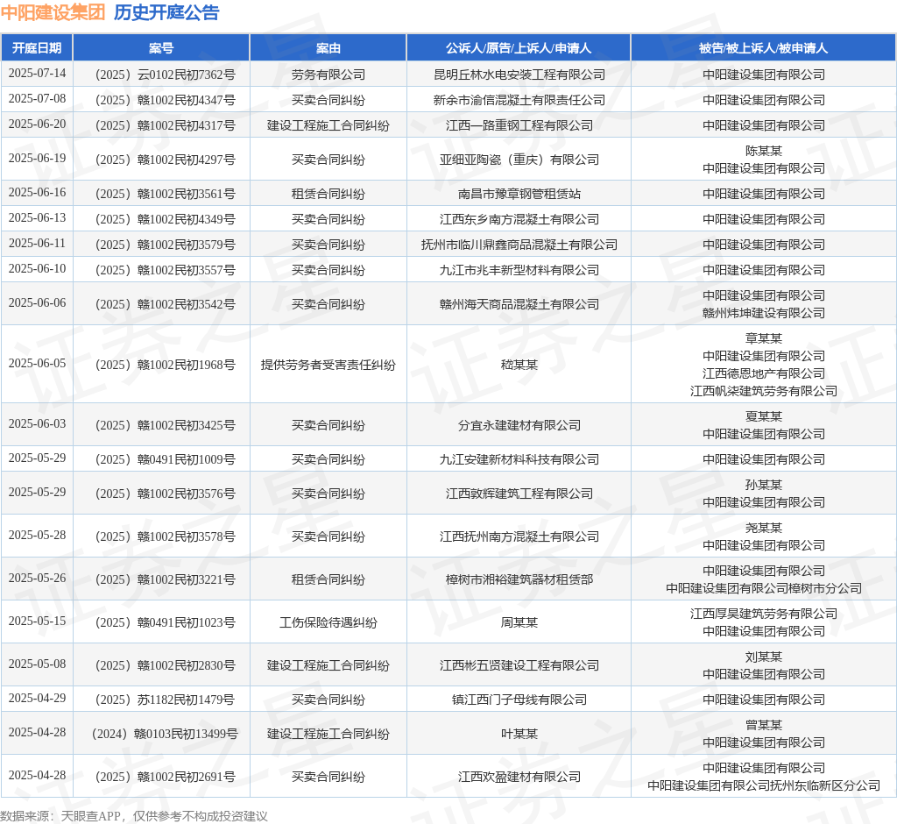The image size is (897, 824).
Task: Click date cell 2025-05-28
Action: tap(37, 536)
